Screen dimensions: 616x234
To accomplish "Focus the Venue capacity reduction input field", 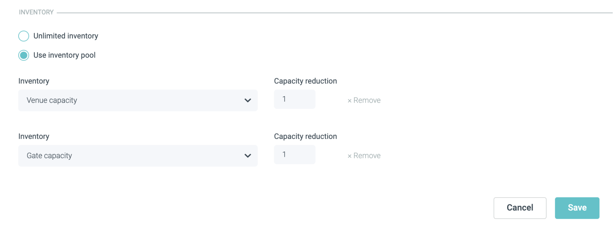I will [x=294, y=99].
